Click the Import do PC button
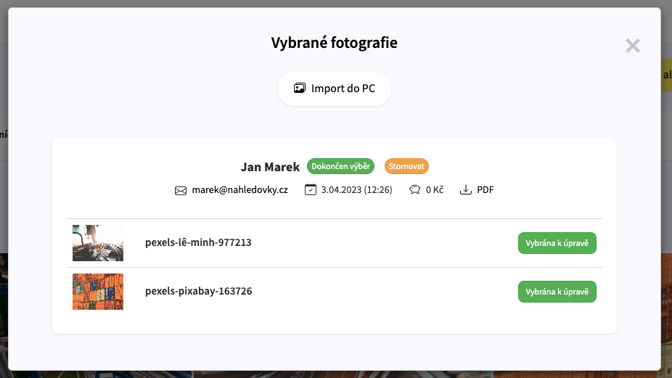Image resolution: width=672 pixels, height=378 pixels. (335, 89)
